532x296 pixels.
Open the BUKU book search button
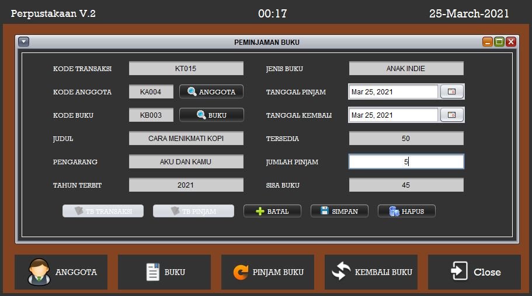point(211,115)
